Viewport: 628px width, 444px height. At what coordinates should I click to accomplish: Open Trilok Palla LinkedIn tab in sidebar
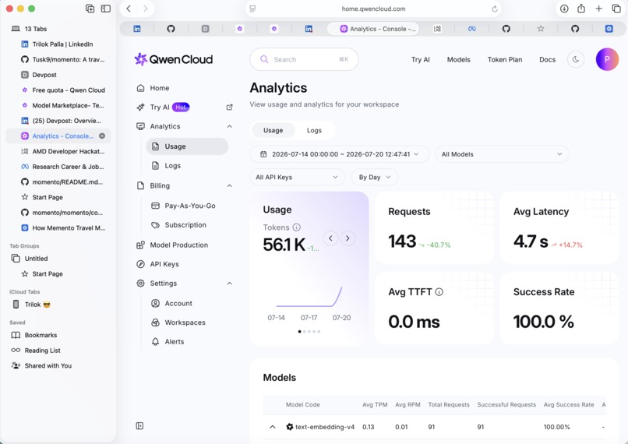tap(58, 44)
